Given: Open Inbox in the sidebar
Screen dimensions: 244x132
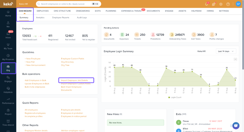Looking at the screenshot, I should pyautogui.click(x=8, y=35).
